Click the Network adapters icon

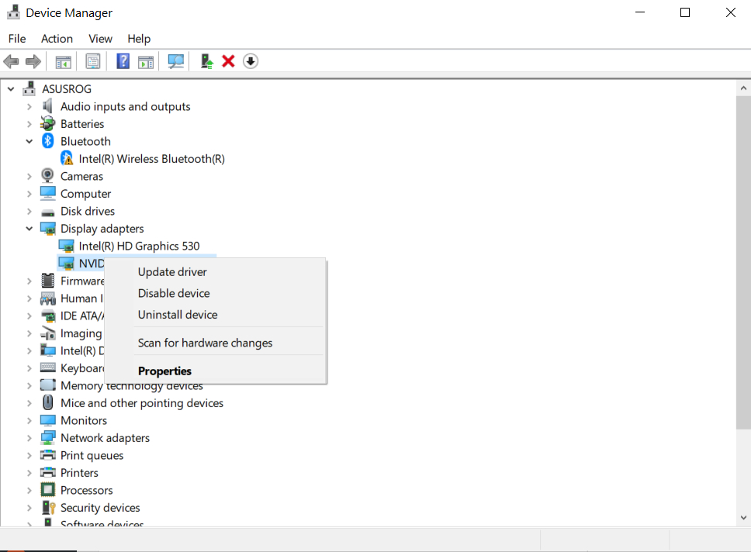click(48, 437)
